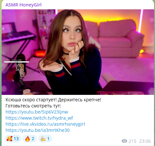The height and width of the screenshot is (146, 155).
Task: Click the banana emoji reaction icon
Action: pos(43,139)
